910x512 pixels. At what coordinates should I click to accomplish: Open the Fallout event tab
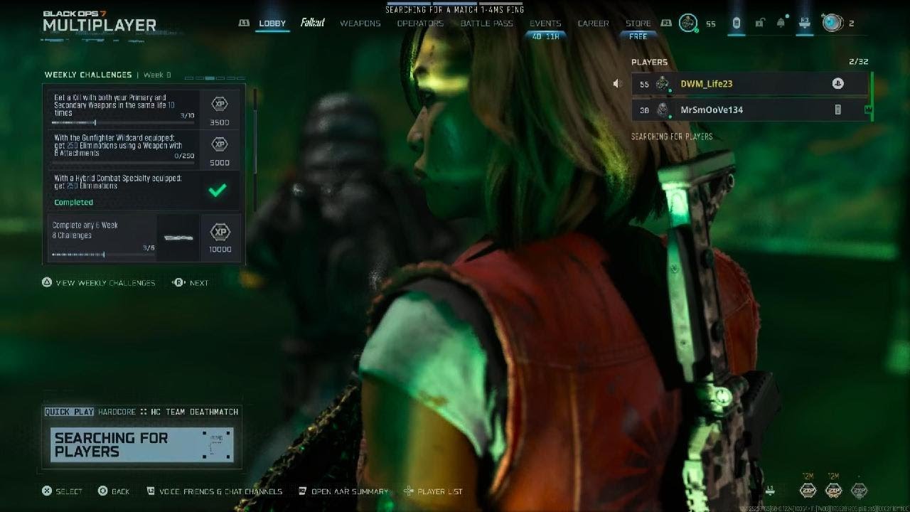point(312,23)
